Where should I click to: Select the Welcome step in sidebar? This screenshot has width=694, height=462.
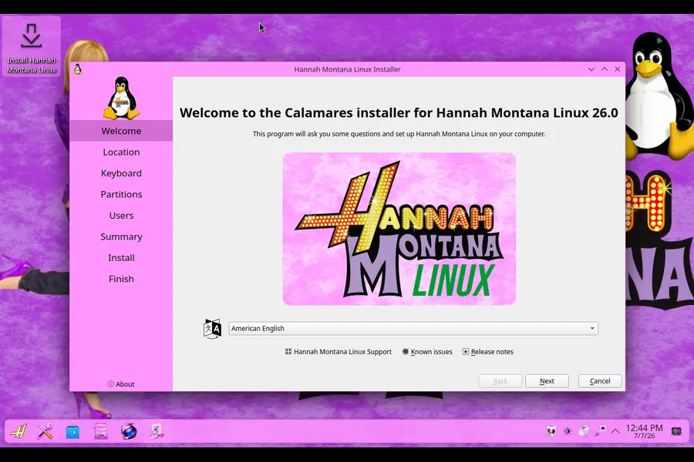click(121, 131)
